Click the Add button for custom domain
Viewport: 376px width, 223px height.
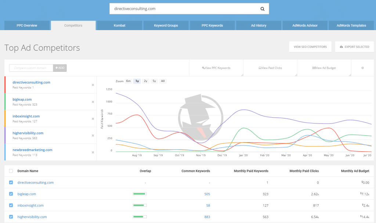[60, 68]
